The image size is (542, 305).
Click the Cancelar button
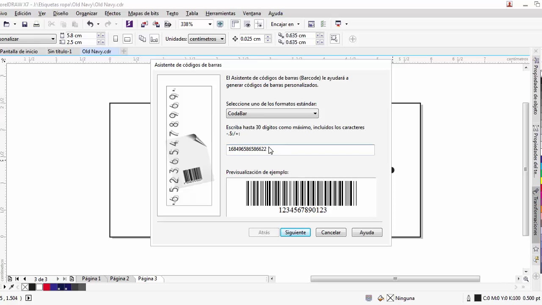pyautogui.click(x=331, y=233)
